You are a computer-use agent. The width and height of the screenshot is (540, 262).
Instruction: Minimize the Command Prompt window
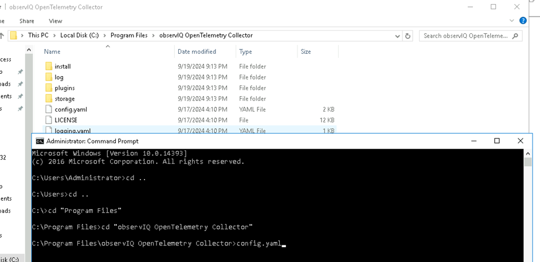click(474, 141)
